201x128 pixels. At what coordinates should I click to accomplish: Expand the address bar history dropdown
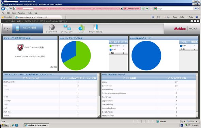122,8
